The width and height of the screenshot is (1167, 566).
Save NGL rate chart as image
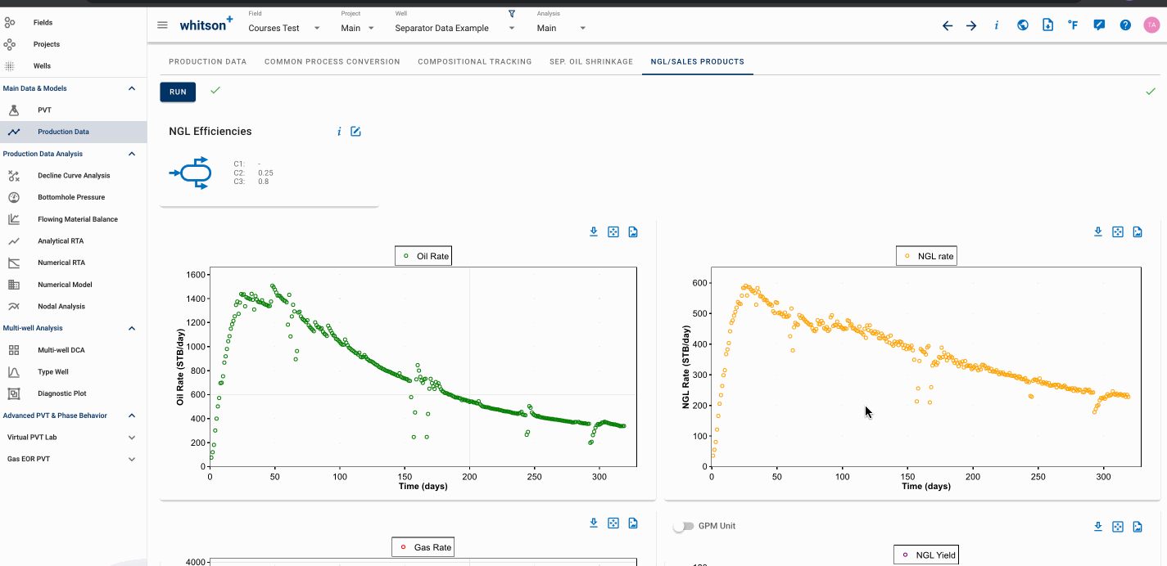point(1138,232)
